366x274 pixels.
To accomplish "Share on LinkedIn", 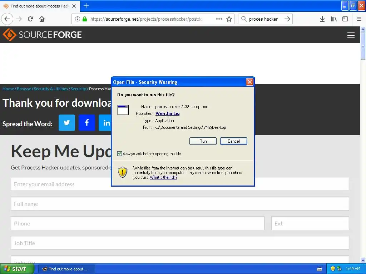I will 105,123.
